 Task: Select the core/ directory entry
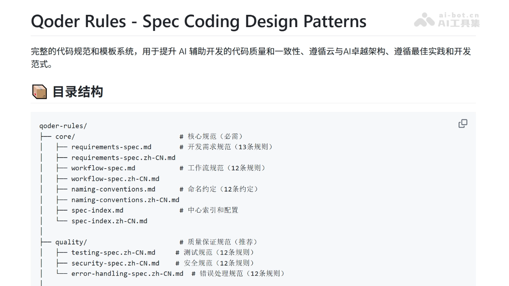tap(65, 136)
